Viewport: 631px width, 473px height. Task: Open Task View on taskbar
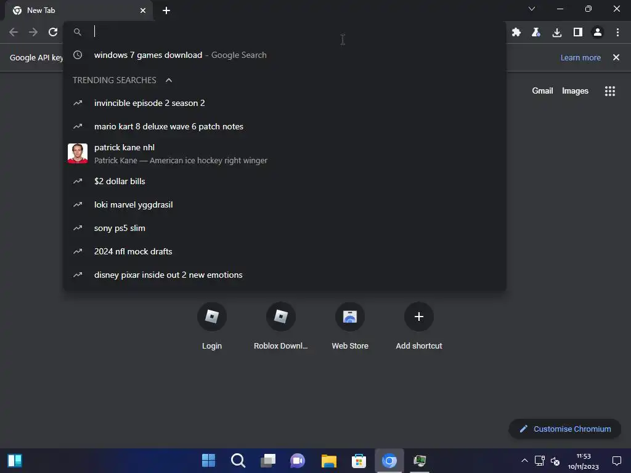[x=268, y=461]
